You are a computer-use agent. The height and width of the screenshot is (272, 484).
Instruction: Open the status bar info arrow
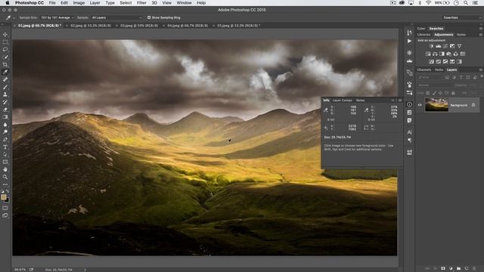click(x=85, y=270)
